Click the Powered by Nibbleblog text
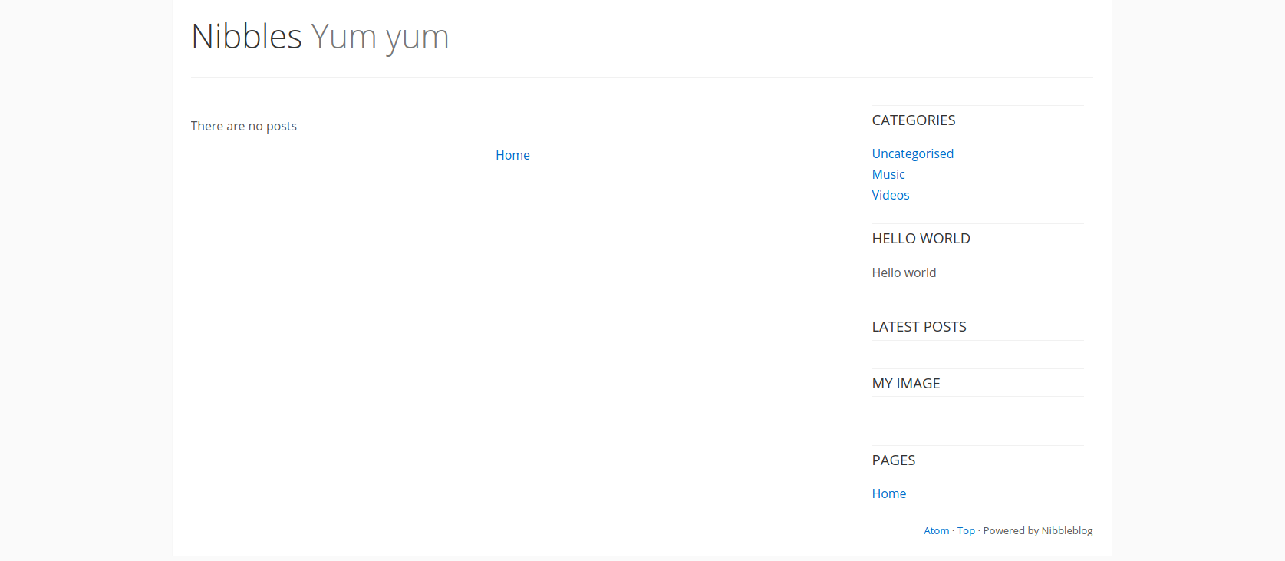Image resolution: width=1285 pixels, height=561 pixels. [x=1037, y=530]
